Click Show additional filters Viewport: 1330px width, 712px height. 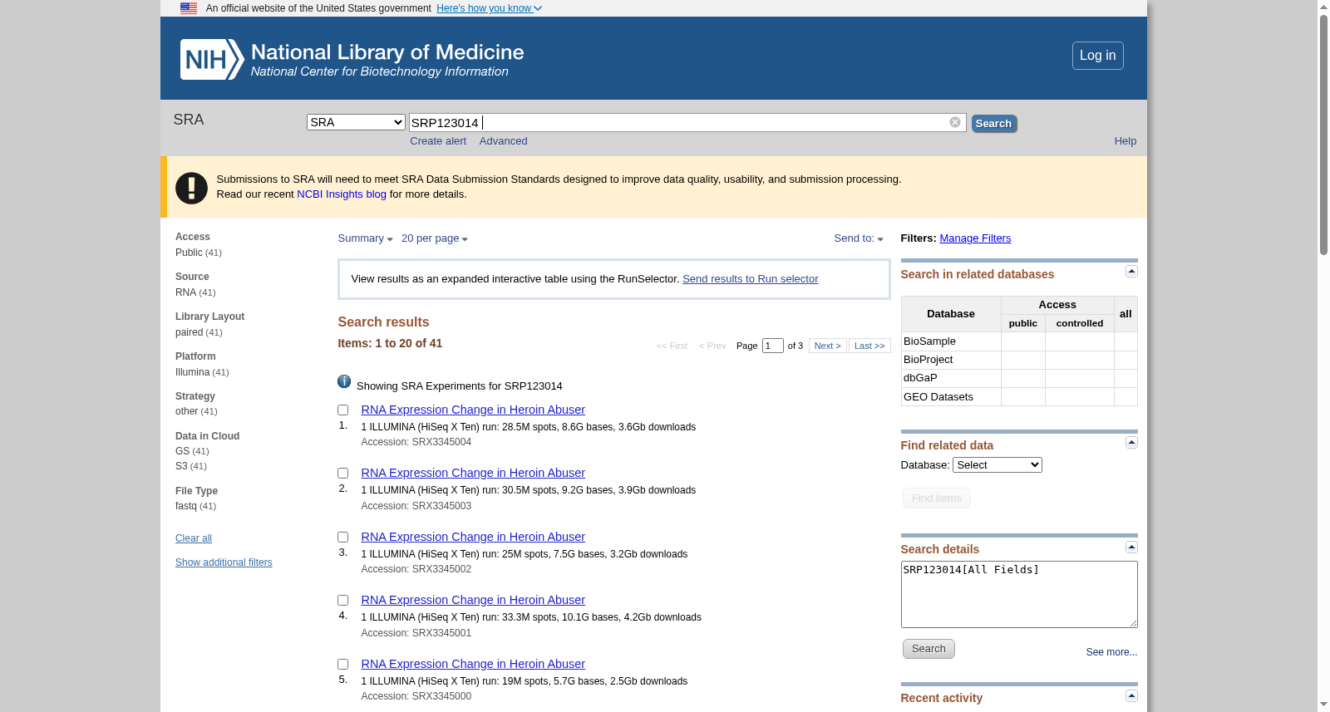pyautogui.click(x=224, y=562)
